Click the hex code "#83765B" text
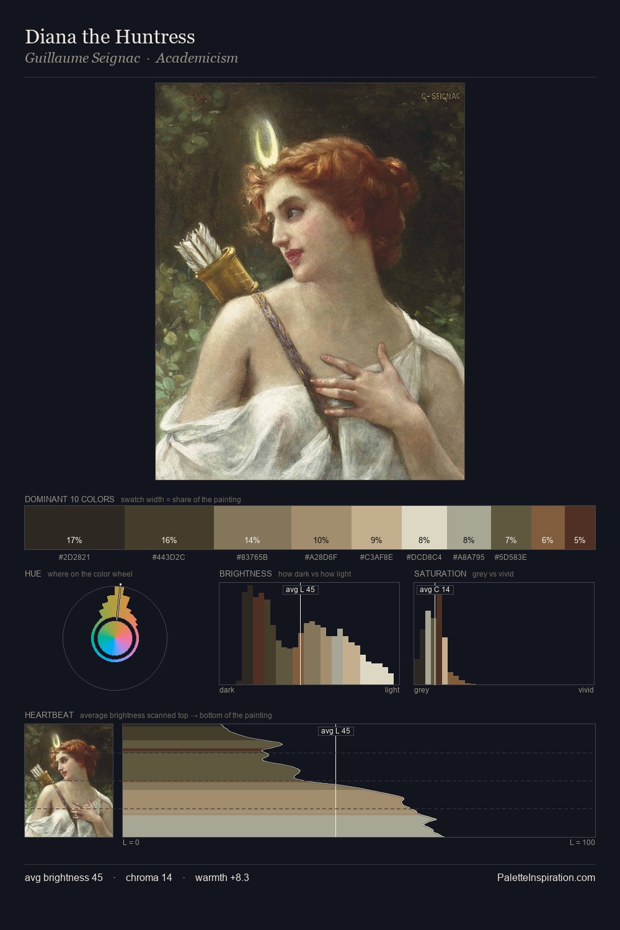 [252, 557]
